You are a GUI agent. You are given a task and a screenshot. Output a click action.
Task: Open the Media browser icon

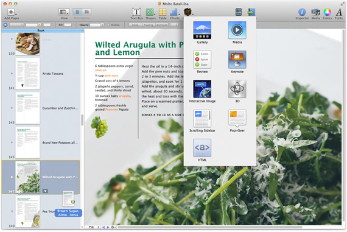click(315, 12)
